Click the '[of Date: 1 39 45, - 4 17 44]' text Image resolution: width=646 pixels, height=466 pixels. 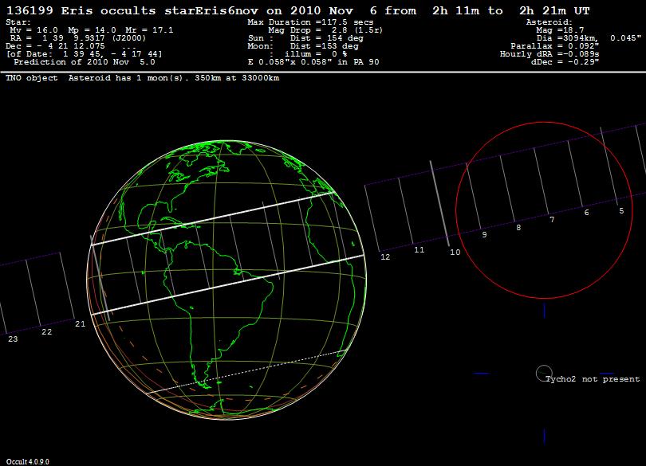(84, 54)
